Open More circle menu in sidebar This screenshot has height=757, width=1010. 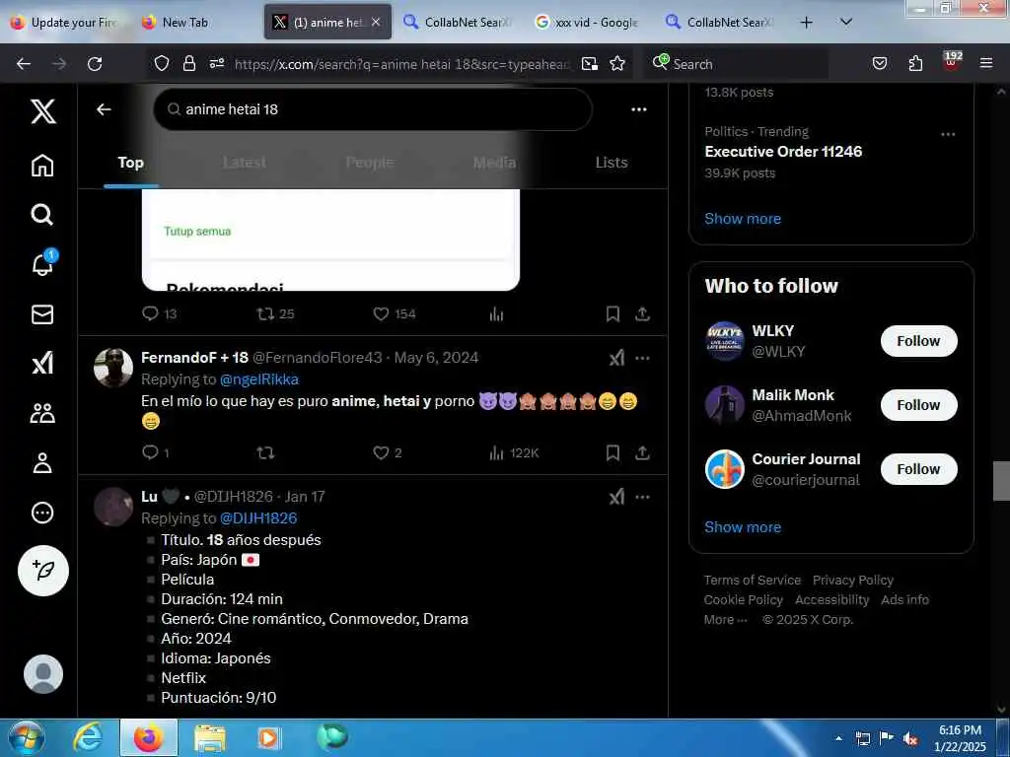tap(42, 513)
